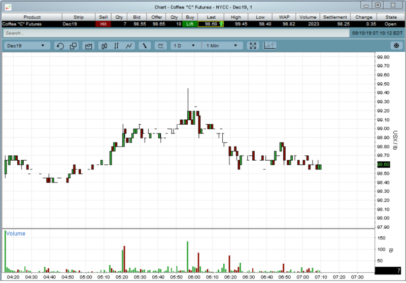This screenshot has height=283, width=406.
Task: Click the offer price 98.65
Action: 159,24
